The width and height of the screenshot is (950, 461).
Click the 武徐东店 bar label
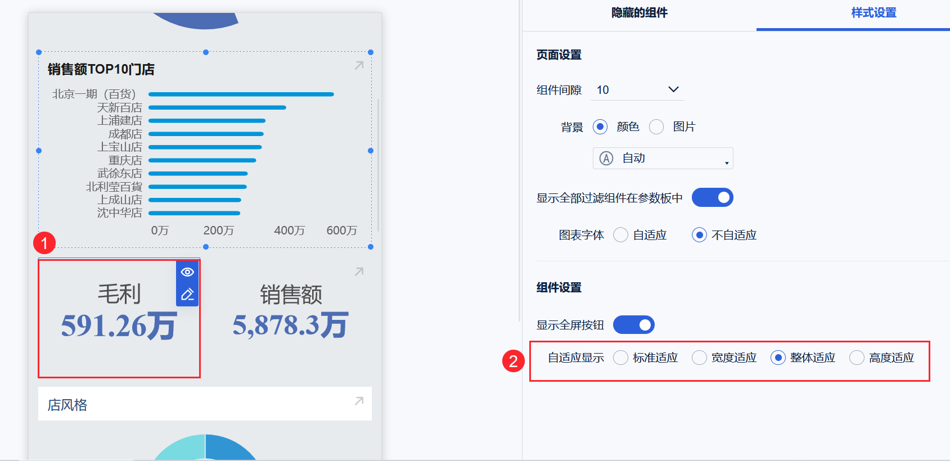pyautogui.click(x=119, y=173)
